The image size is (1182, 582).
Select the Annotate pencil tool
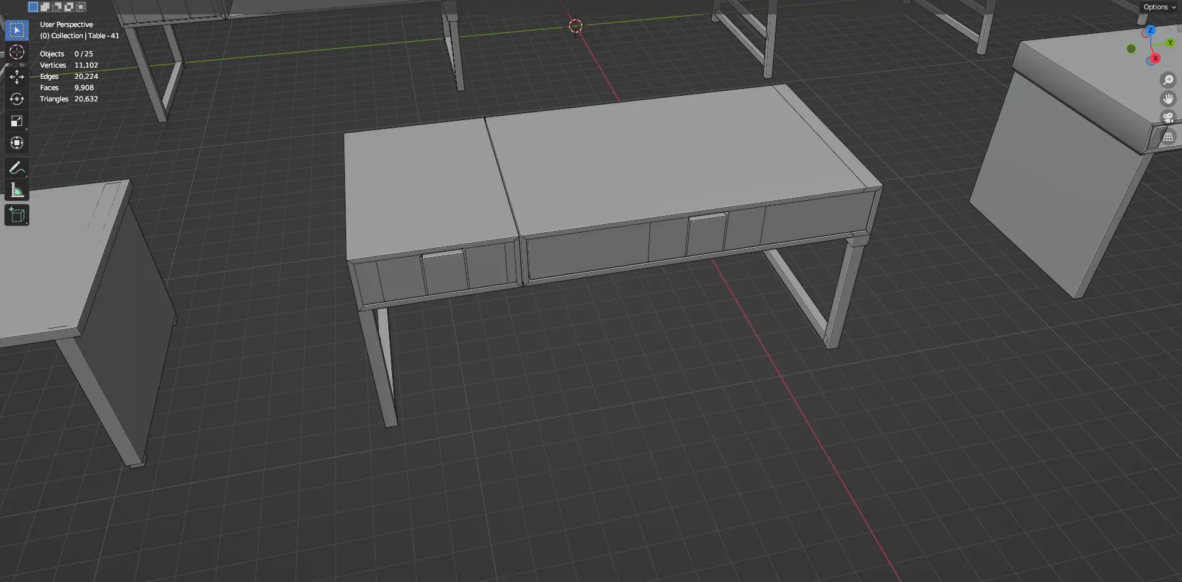[x=17, y=168]
